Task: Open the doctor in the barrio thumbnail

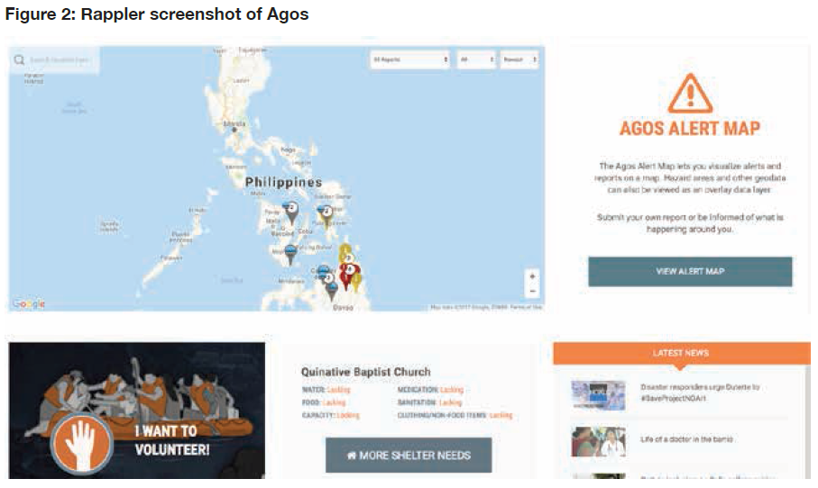Action: pos(598,441)
